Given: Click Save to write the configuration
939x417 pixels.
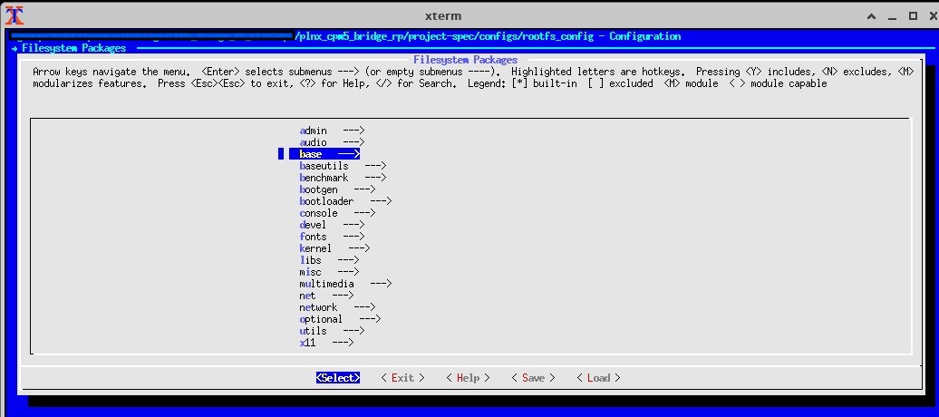Looking at the screenshot, I should click(x=533, y=378).
